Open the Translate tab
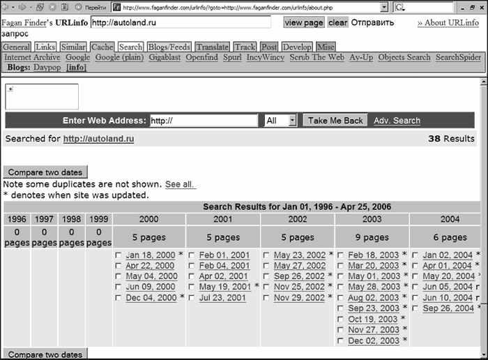Screen dimensions: 488x360 (x=212, y=47)
